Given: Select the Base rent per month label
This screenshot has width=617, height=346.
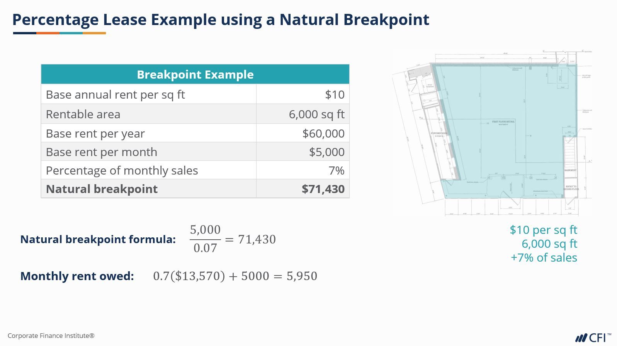Looking at the screenshot, I should click(x=101, y=152).
